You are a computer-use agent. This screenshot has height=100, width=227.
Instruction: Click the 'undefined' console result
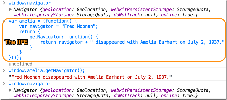click(20, 64)
